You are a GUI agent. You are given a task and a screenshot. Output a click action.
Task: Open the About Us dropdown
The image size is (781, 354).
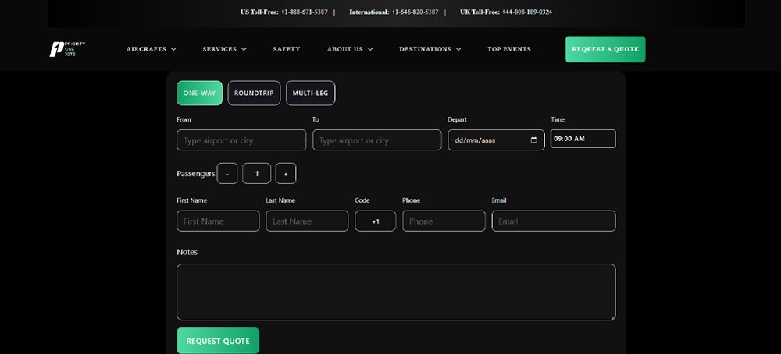(349, 49)
